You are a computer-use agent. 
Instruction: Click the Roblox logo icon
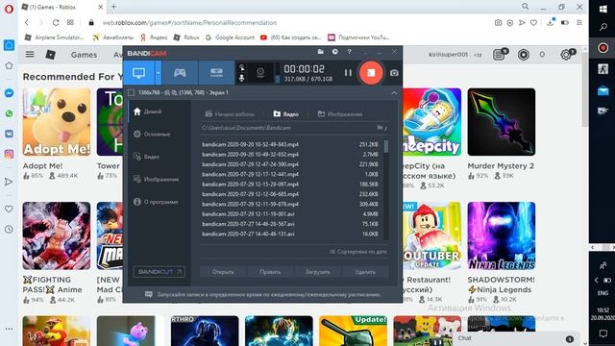[x=51, y=55]
